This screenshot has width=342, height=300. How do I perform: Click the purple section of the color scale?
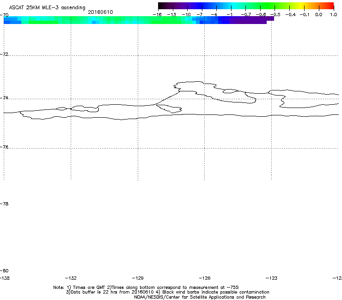pyautogui.click(x=181, y=6)
